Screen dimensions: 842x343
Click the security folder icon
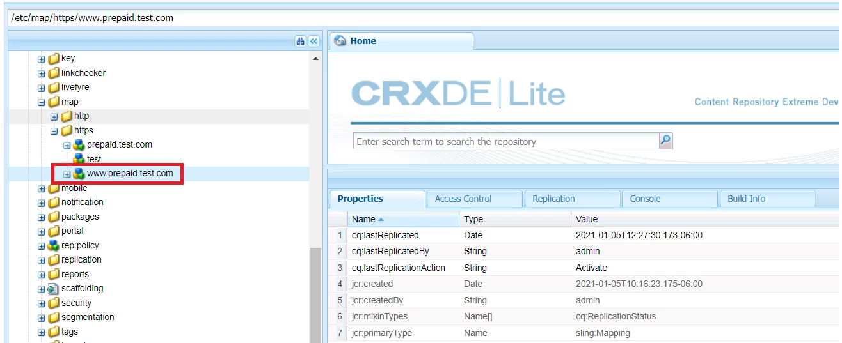pyautogui.click(x=54, y=303)
